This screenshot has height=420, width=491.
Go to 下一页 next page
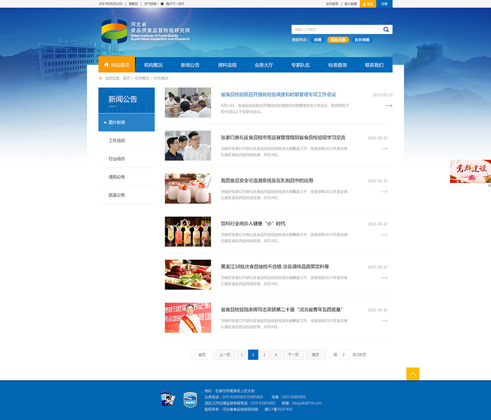[x=293, y=355]
